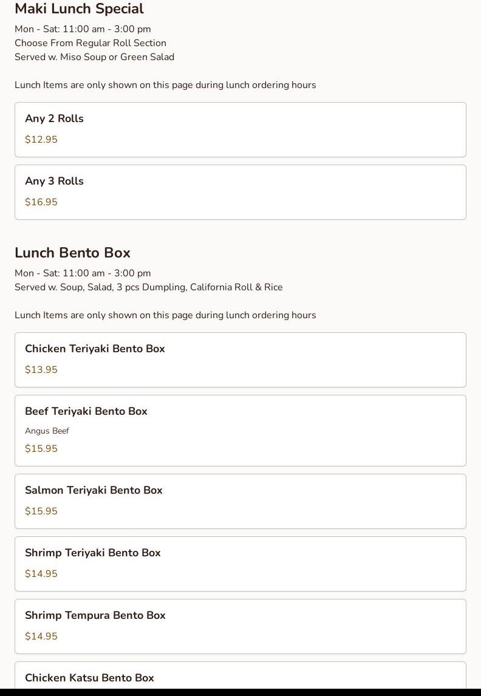The image size is (481, 696).
Task: Click the $16.95 price under Any 3 Rolls
Action: [x=41, y=202]
